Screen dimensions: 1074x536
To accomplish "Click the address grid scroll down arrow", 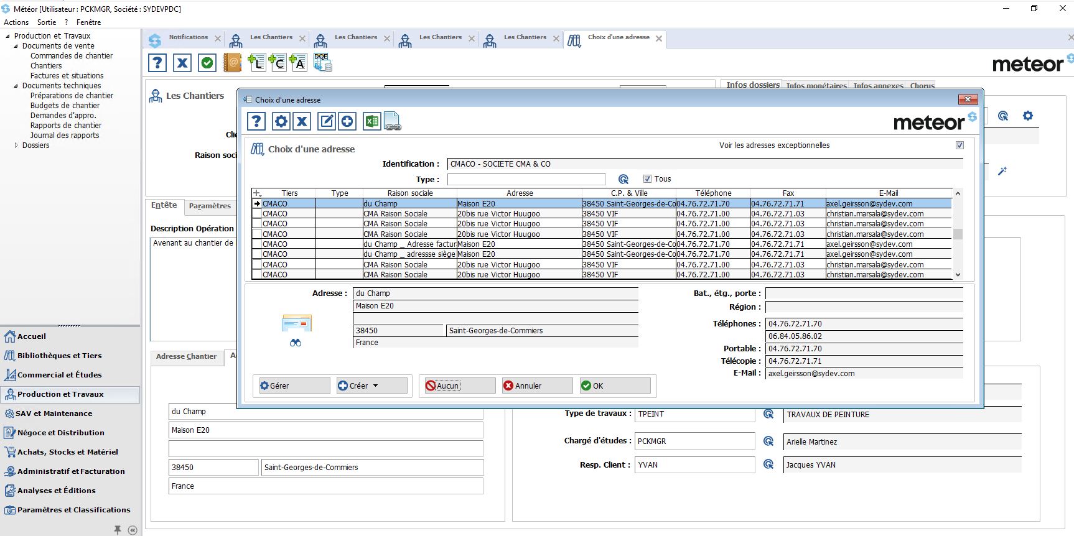I will pyautogui.click(x=958, y=274).
